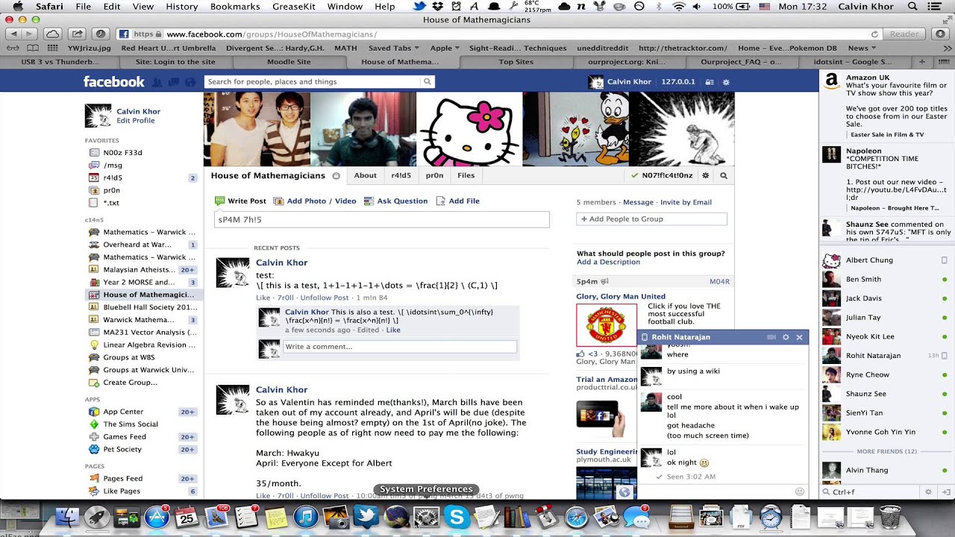955x537 pixels.
Task: Click in the Write a comment field
Action: 399,347
